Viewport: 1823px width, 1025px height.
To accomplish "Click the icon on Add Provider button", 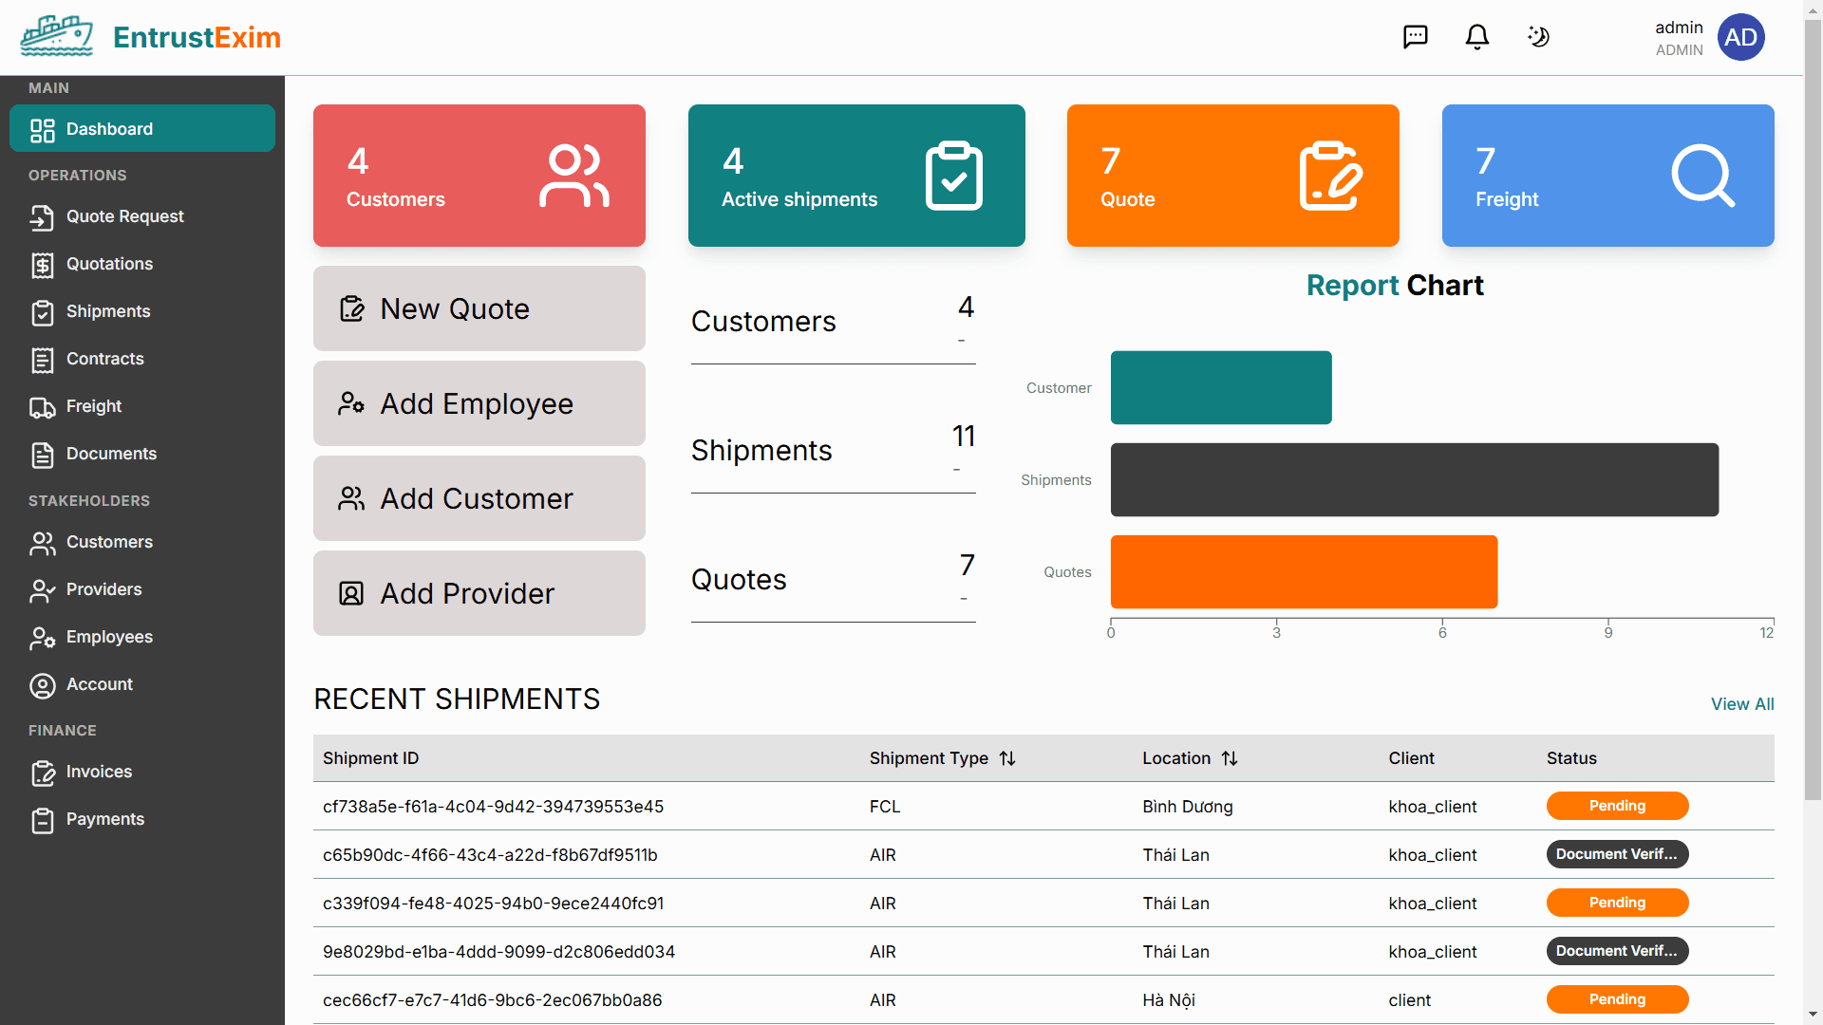I will [351, 593].
